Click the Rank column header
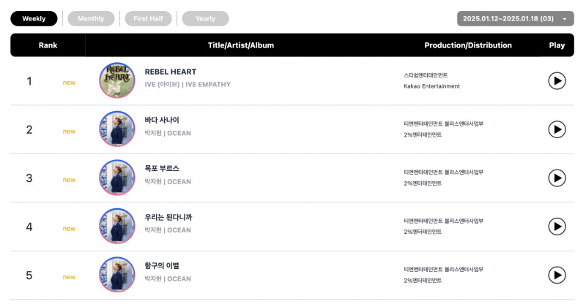This screenshot has height=304, width=586. (48, 45)
